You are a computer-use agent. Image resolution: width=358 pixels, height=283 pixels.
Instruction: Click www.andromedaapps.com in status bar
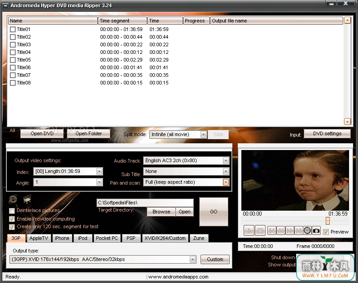pos(178,277)
